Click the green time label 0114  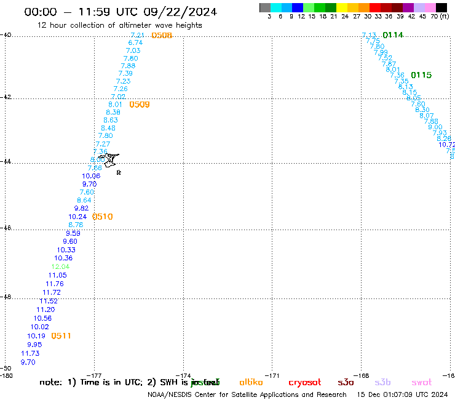[393, 35]
